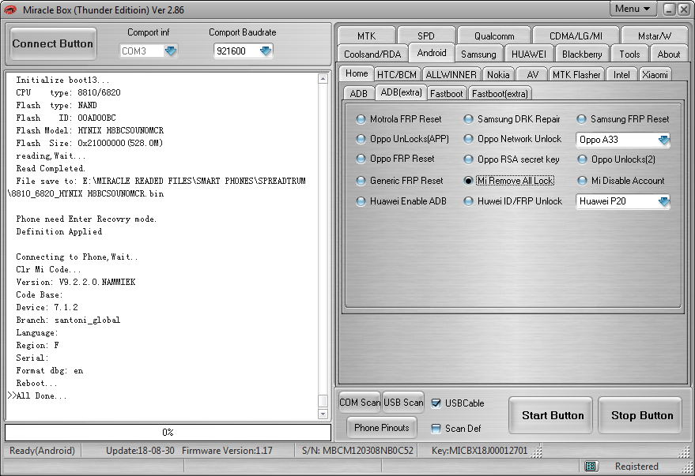Open Phone Pinouts
Image resolution: width=695 pixels, height=476 pixels.
382,427
